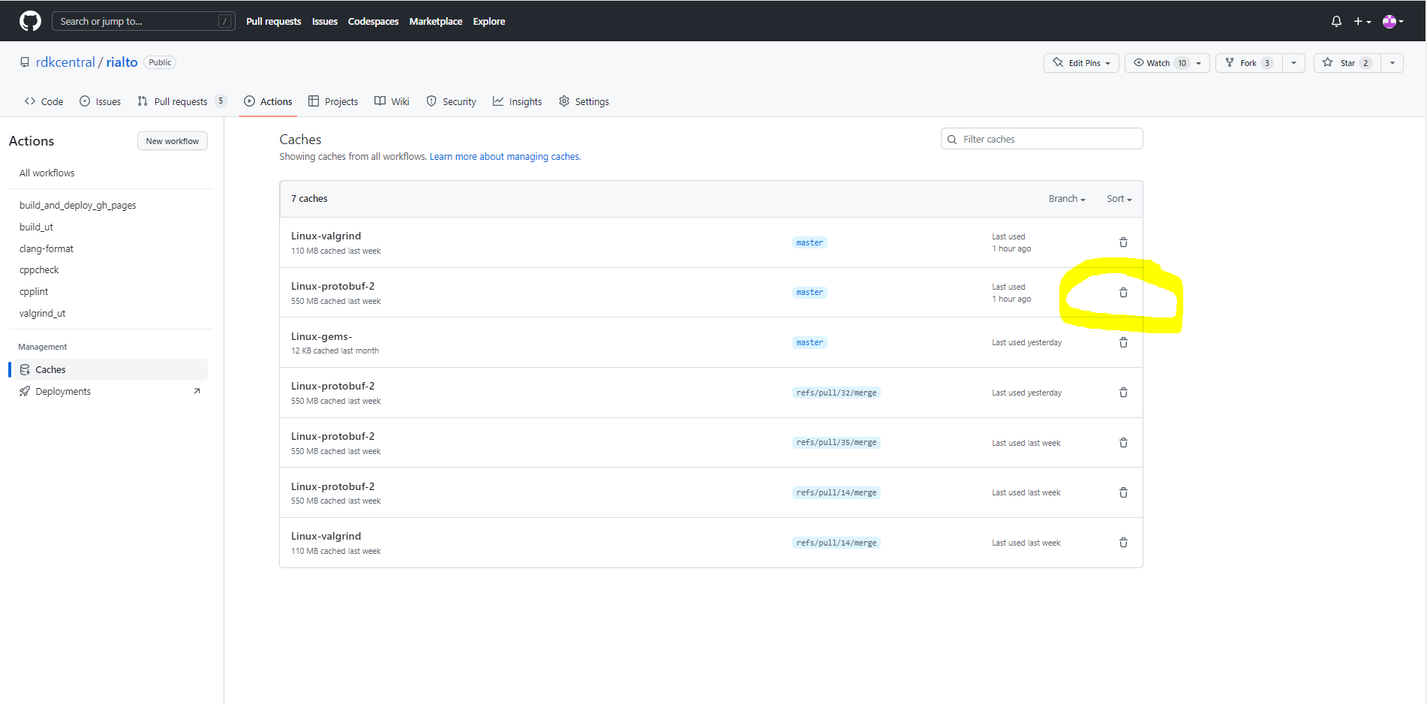Image resolution: width=1427 pixels, height=704 pixels.
Task: Delete the Linux-valgrind master cache
Action: [x=1123, y=242]
